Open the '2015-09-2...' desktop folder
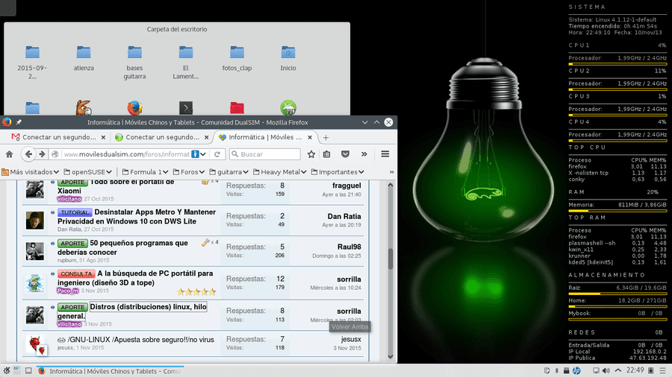Image resolution: width=672 pixels, height=377 pixels. click(32, 63)
